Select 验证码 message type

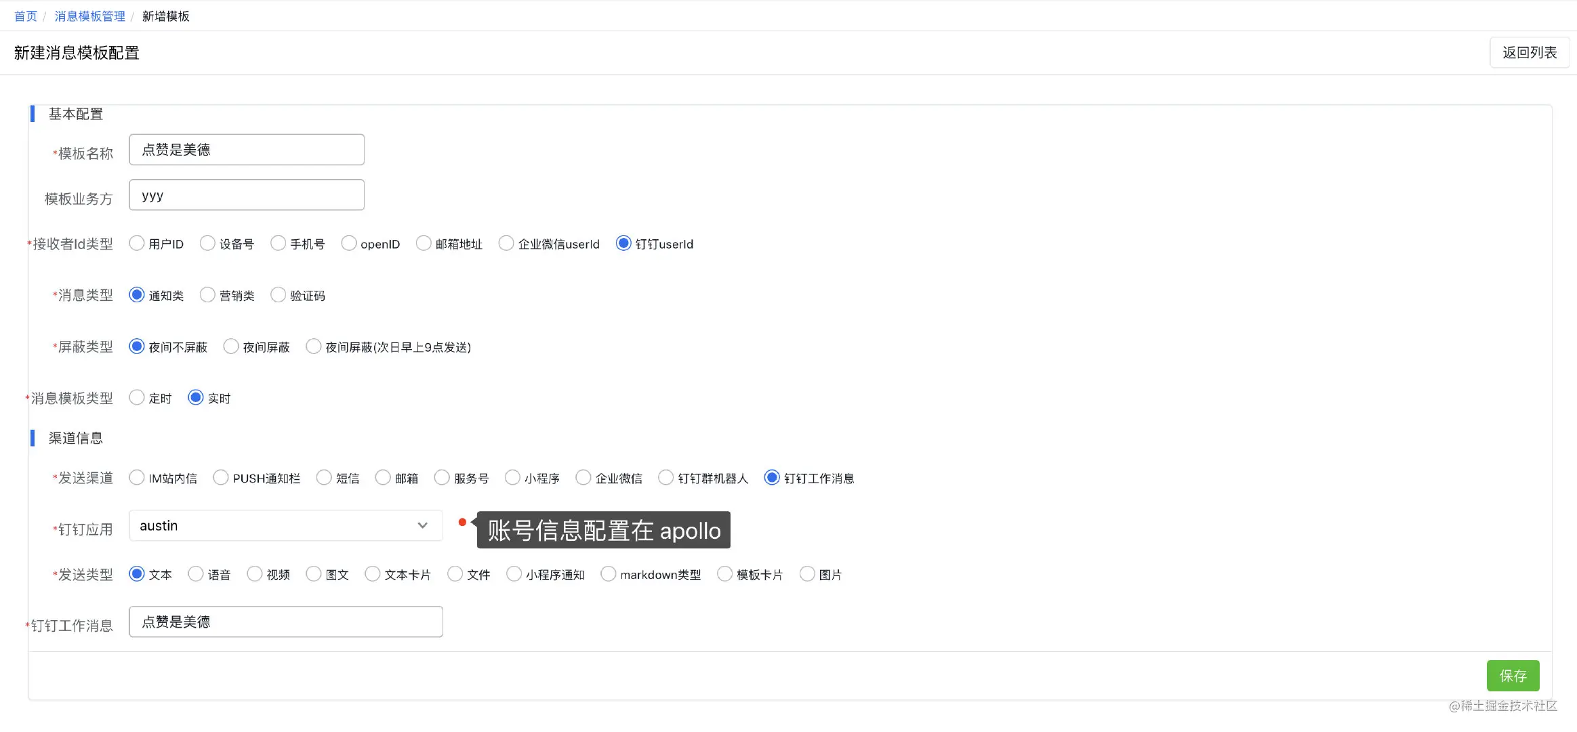[x=279, y=295]
